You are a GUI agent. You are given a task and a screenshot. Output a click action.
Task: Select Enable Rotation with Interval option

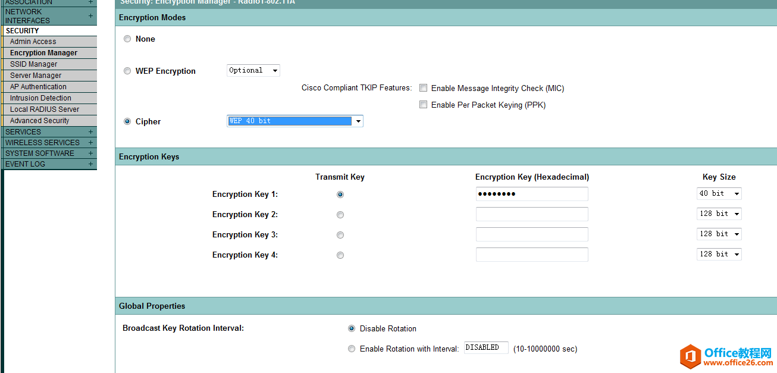pos(352,349)
